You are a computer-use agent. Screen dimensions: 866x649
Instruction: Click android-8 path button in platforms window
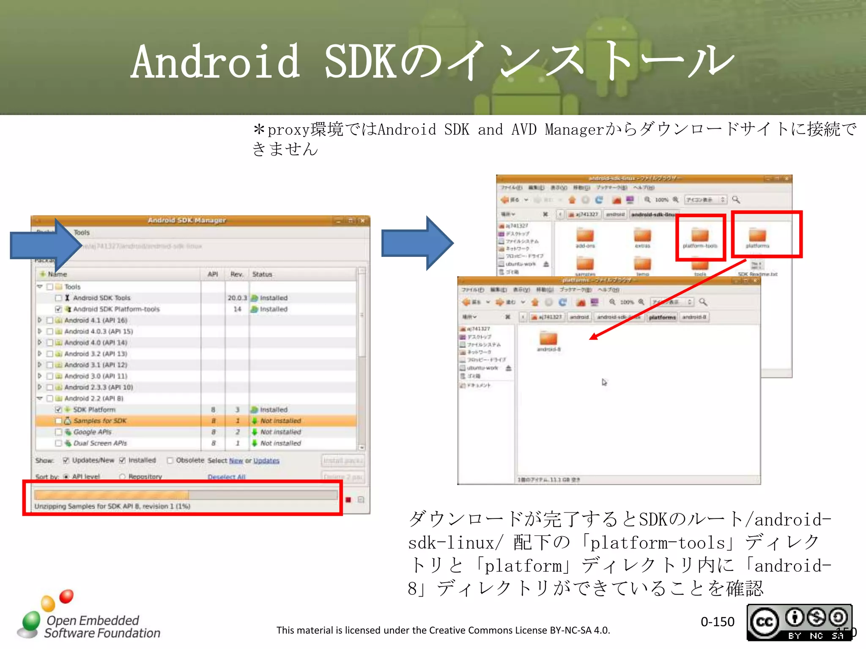click(694, 317)
